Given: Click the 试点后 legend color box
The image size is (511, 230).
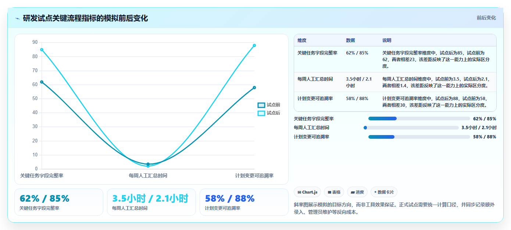Looking at the screenshot, I should [x=261, y=113].
